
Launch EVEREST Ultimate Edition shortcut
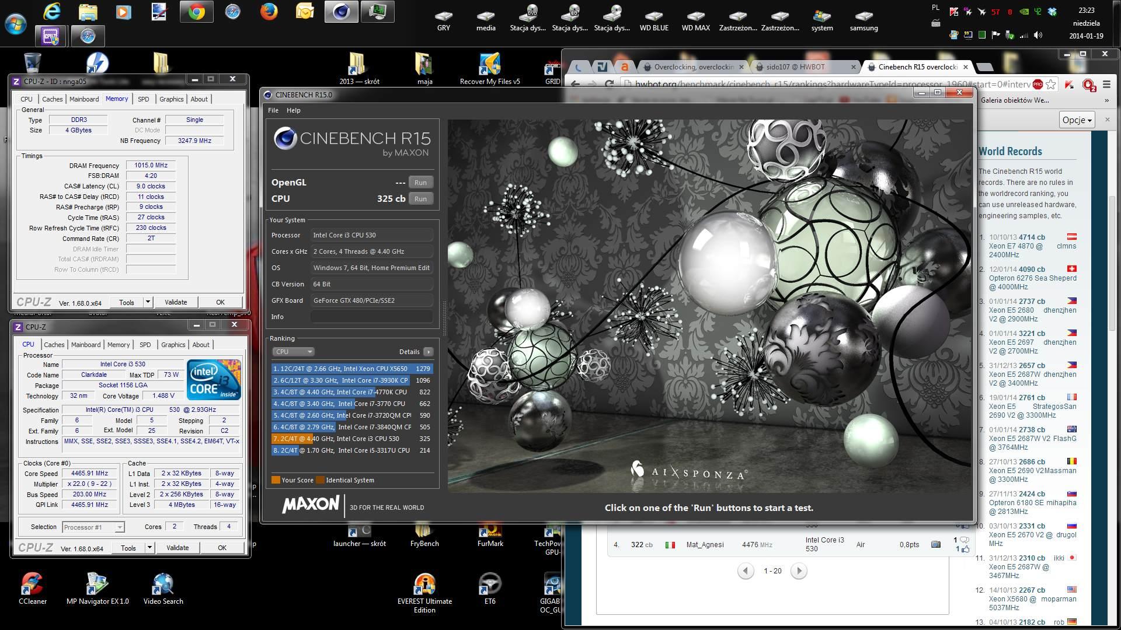tap(424, 593)
